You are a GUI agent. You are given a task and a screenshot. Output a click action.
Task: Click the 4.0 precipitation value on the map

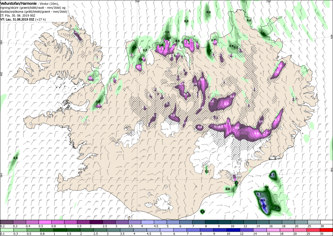pos(236,183)
